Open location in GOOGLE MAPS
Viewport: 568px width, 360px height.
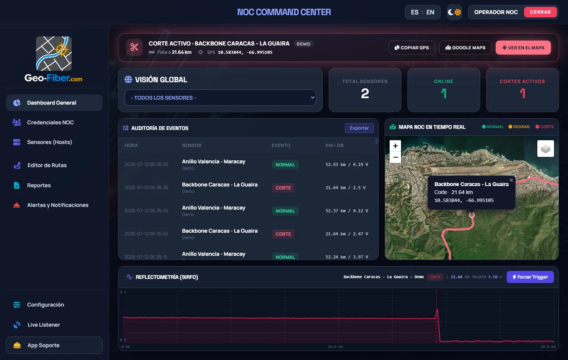pos(465,47)
